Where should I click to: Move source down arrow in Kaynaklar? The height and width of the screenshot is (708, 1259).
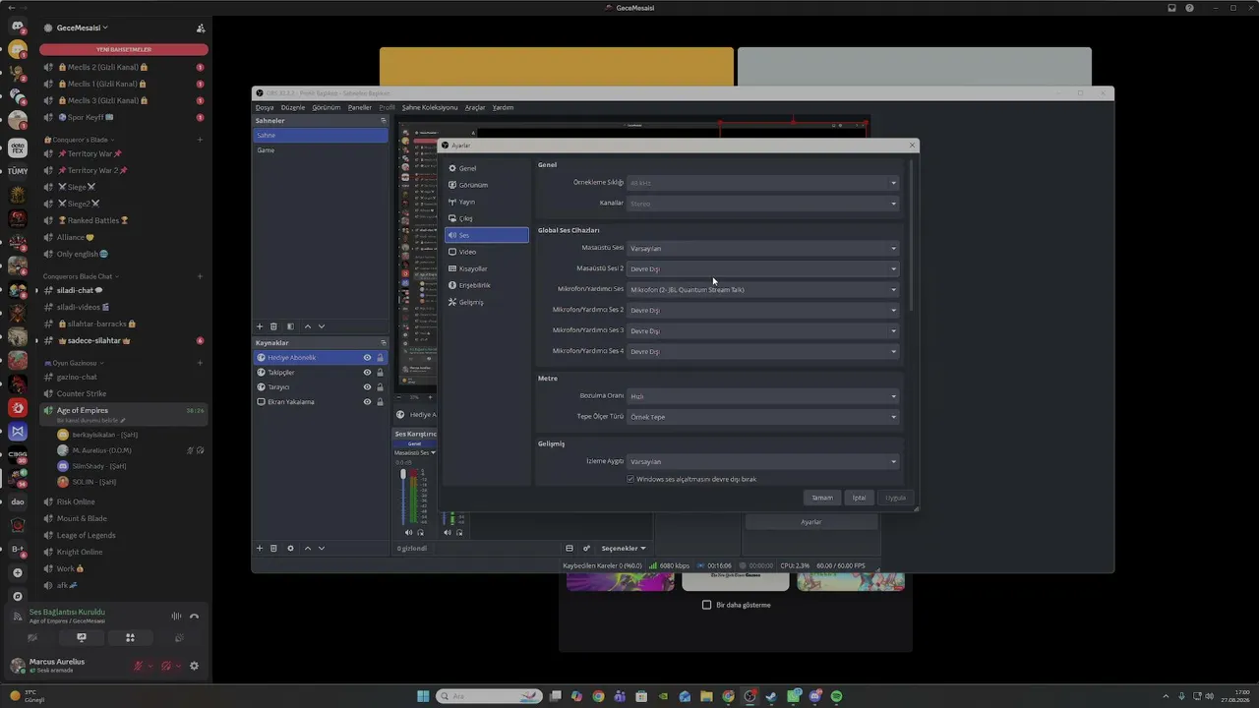322,548
